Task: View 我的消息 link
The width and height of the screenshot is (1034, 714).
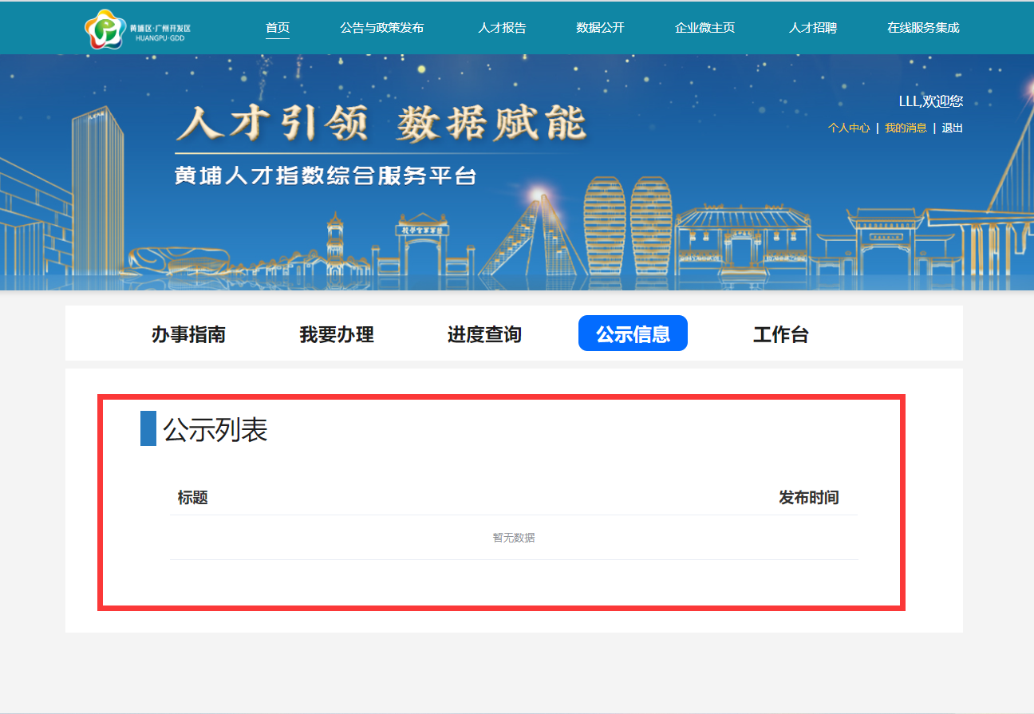Action: point(906,128)
